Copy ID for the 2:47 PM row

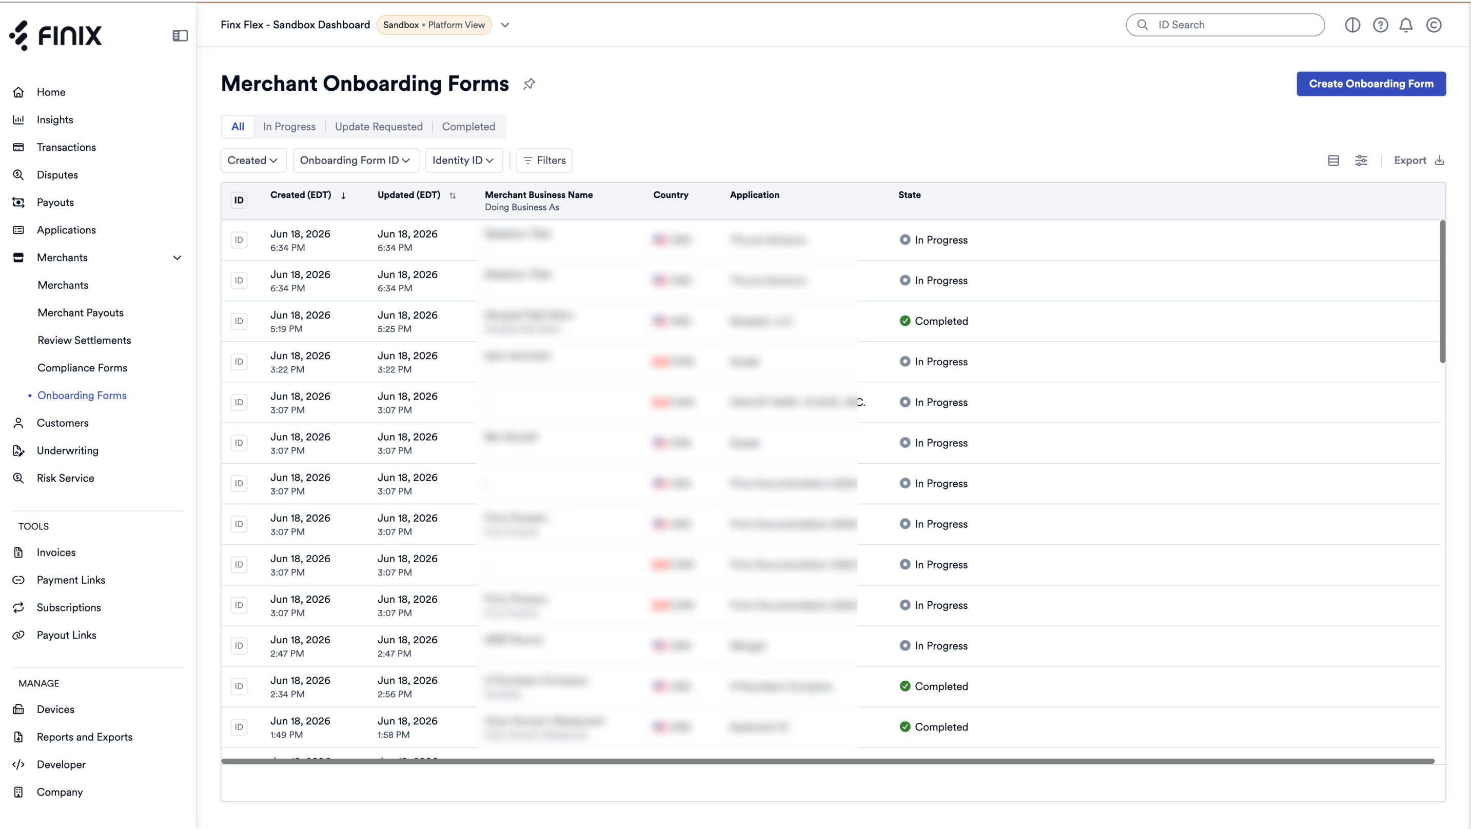pyautogui.click(x=239, y=645)
